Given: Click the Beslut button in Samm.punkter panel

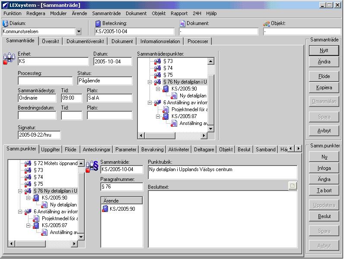Looking at the screenshot, I should tap(324, 216).
